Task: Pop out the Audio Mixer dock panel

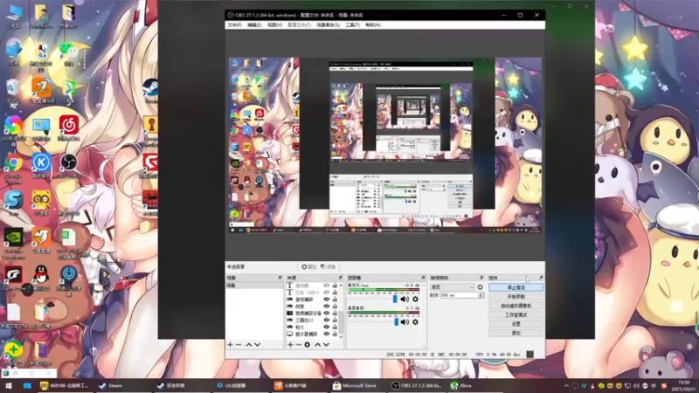Action: pos(423,278)
